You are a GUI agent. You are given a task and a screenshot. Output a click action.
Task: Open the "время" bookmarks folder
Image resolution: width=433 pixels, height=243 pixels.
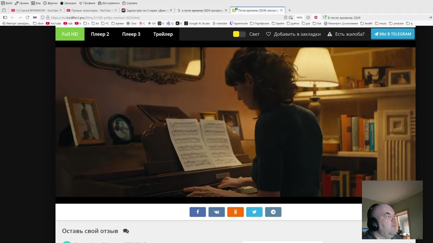(x=117, y=23)
